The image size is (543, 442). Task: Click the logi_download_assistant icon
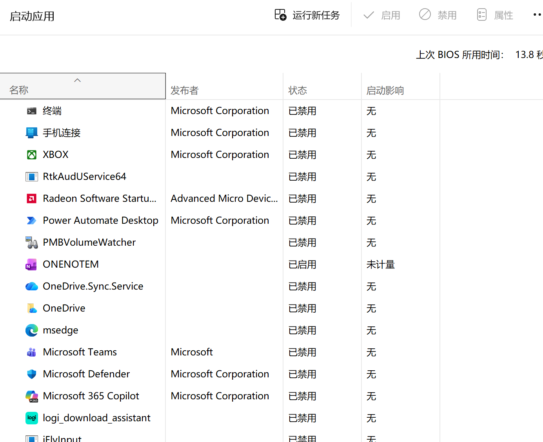tap(32, 418)
